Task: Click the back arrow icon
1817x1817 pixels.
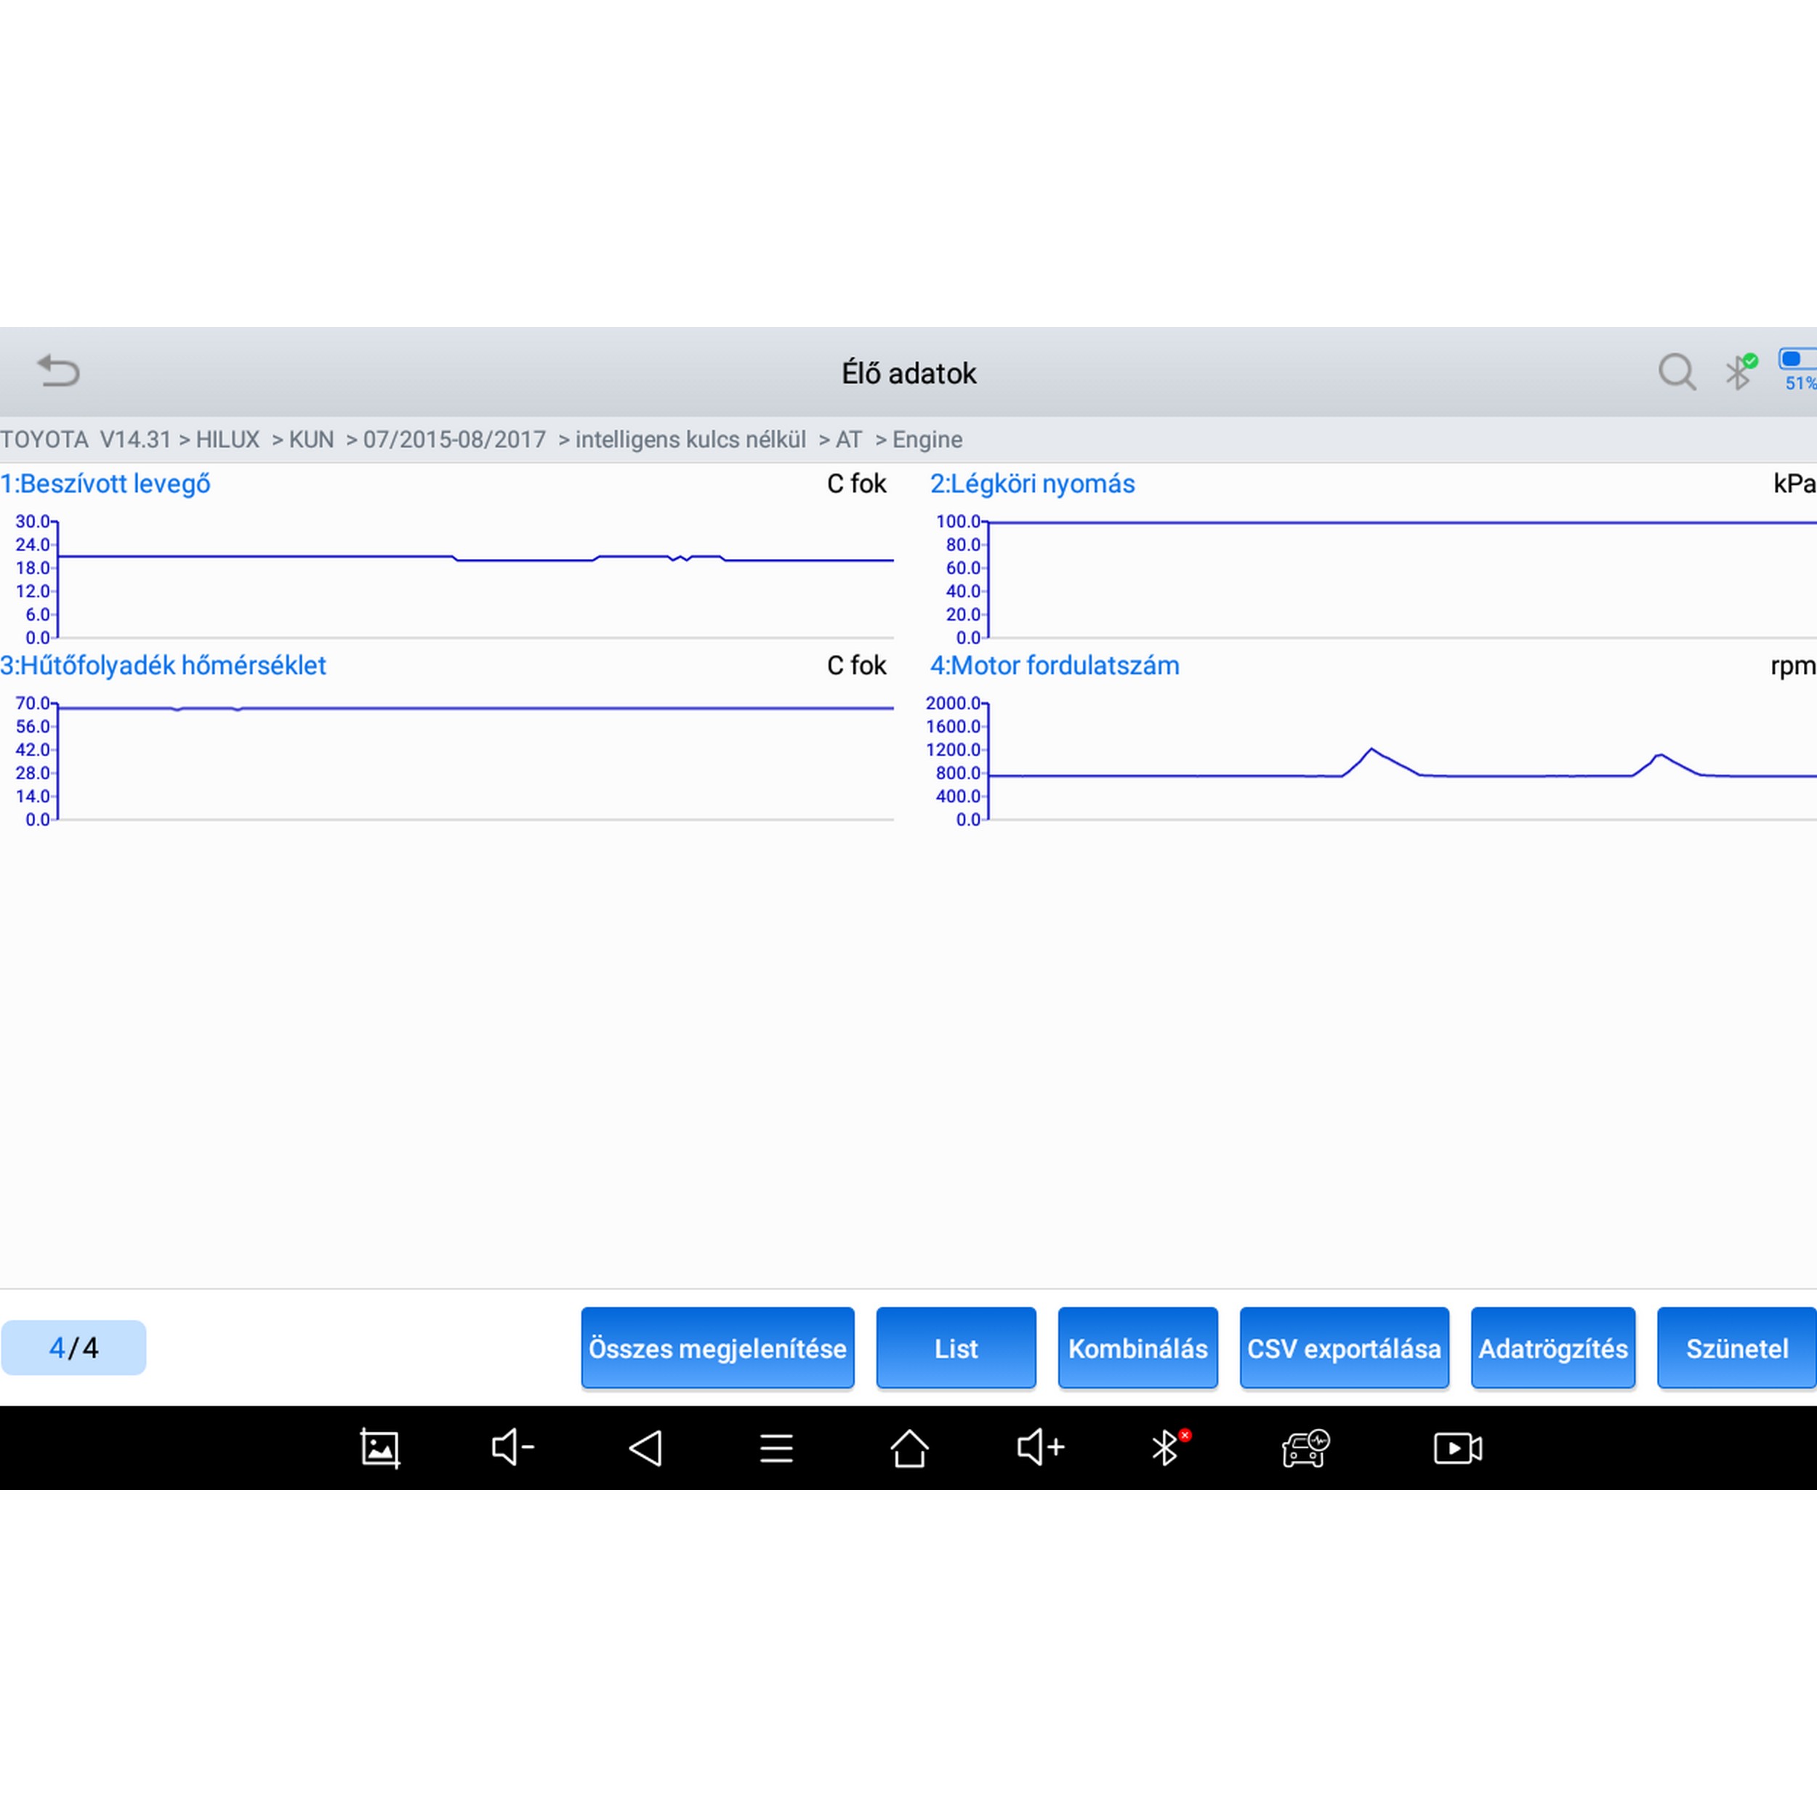Action: 58,371
